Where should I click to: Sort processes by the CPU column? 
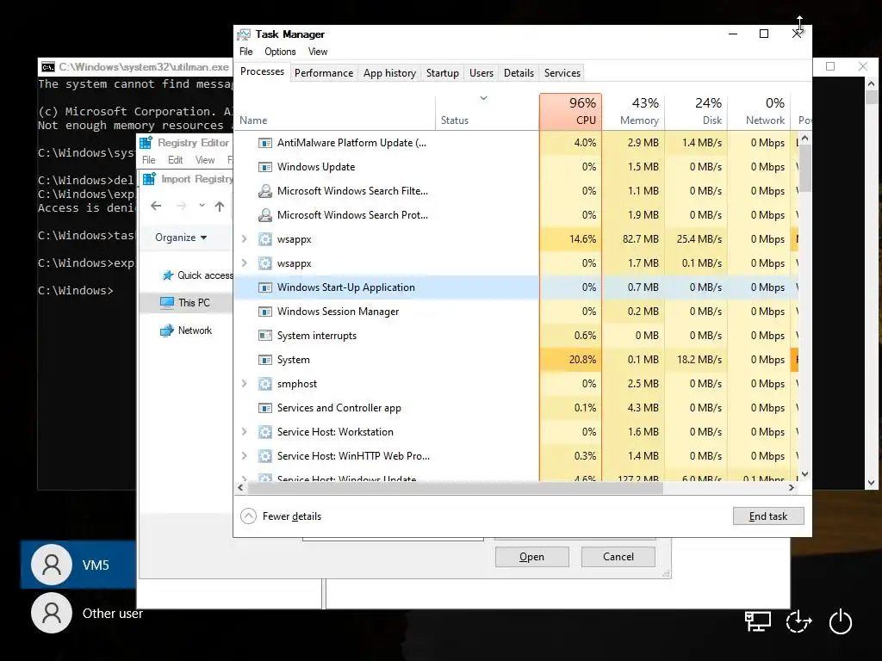[x=570, y=112]
